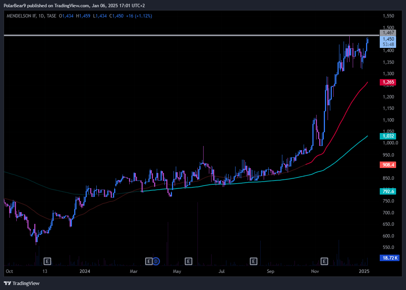Click the 2025 label on time axis

(364, 271)
